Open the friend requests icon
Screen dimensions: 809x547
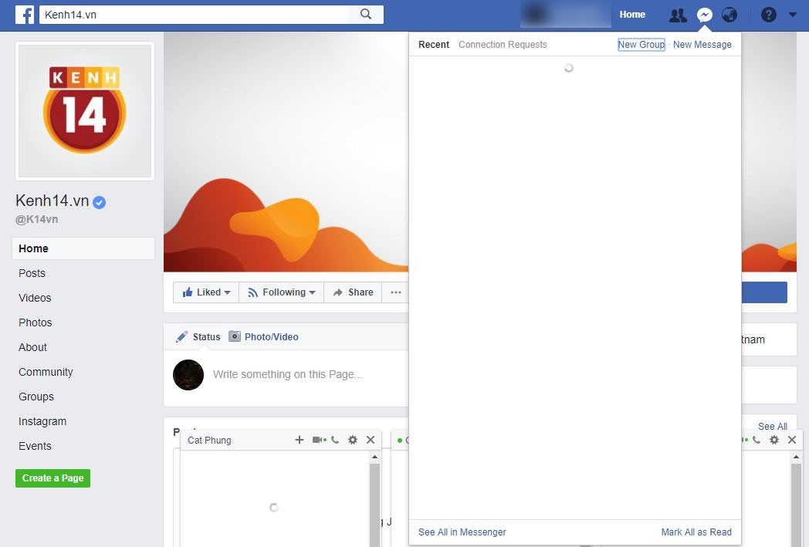point(678,15)
